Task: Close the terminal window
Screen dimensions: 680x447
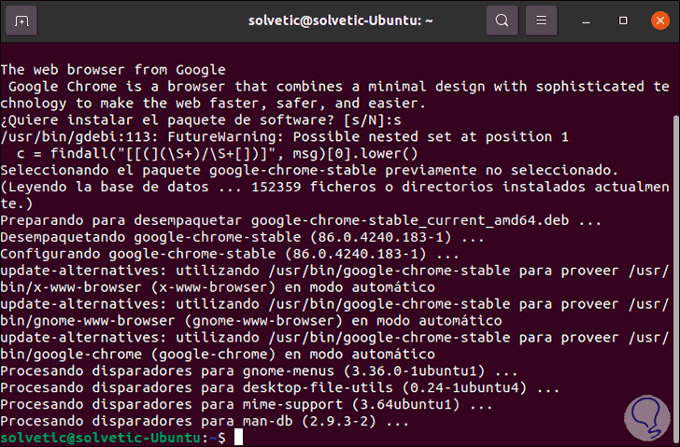Action: pos(660,21)
